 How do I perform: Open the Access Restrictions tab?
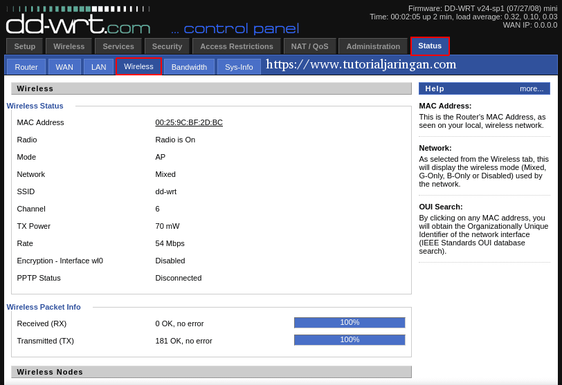(237, 46)
